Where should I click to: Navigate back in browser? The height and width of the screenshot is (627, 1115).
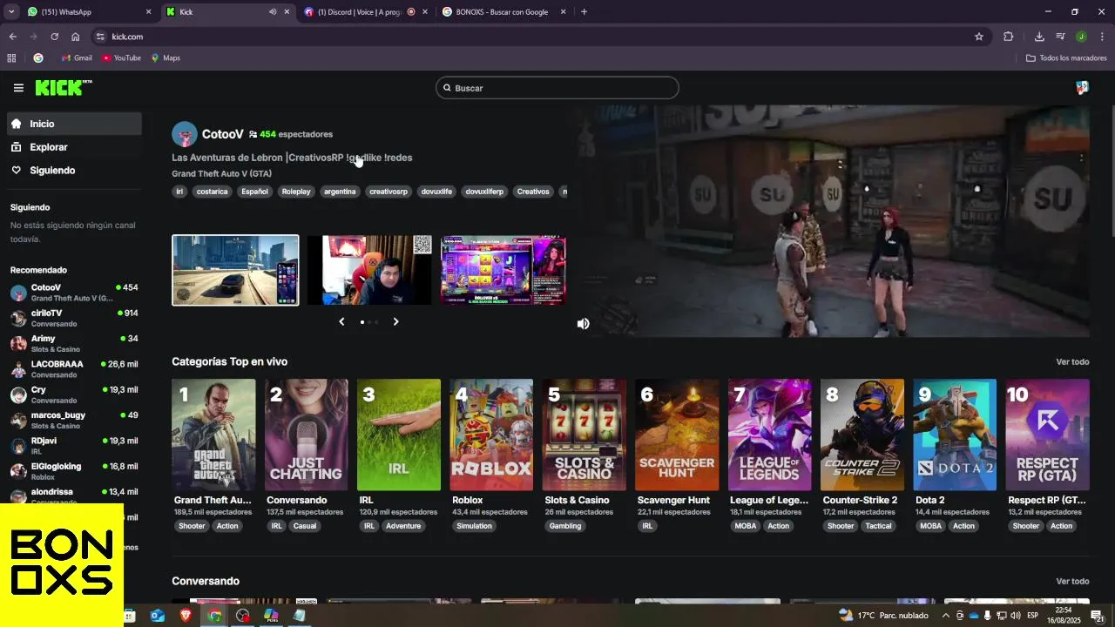point(12,37)
